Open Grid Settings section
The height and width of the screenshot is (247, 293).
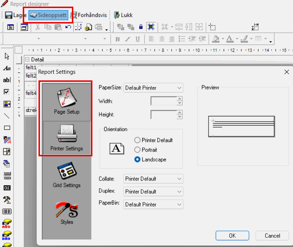(66, 175)
